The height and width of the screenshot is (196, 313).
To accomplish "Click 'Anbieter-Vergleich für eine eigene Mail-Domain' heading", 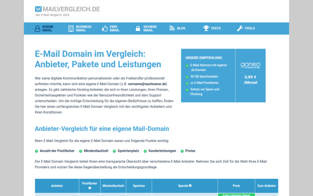I will pos(102,129).
